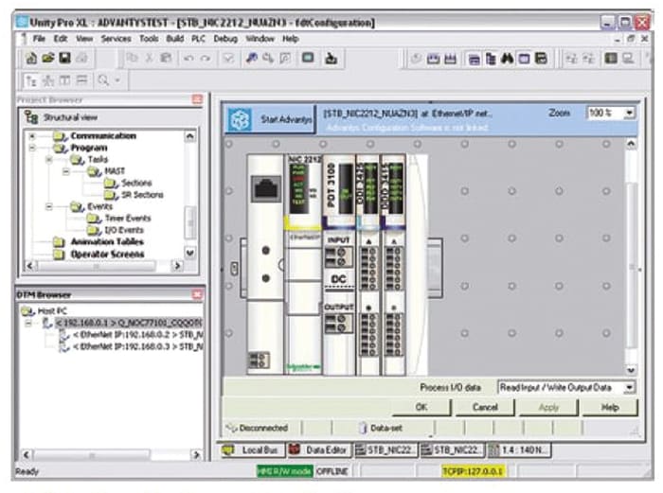This screenshot has height=493, width=663.
Task: Click the DTM Browser horizontal scrollbar right arrow
Action: coord(196,454)
